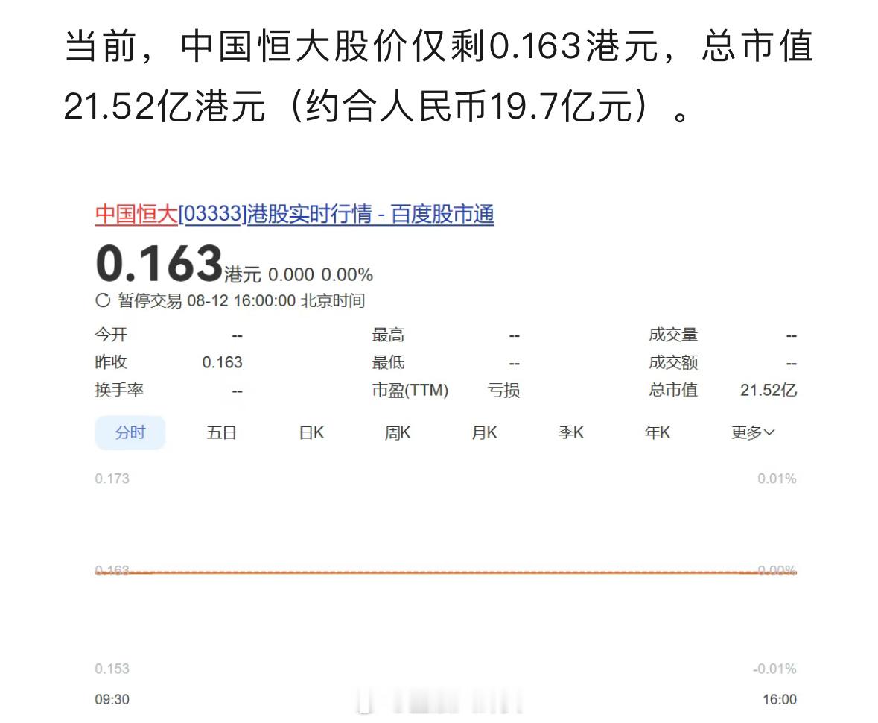The height and width of the screenshot is (723, 878).
Task: Click the 成交量 label
Action: [x=673, y=335]
